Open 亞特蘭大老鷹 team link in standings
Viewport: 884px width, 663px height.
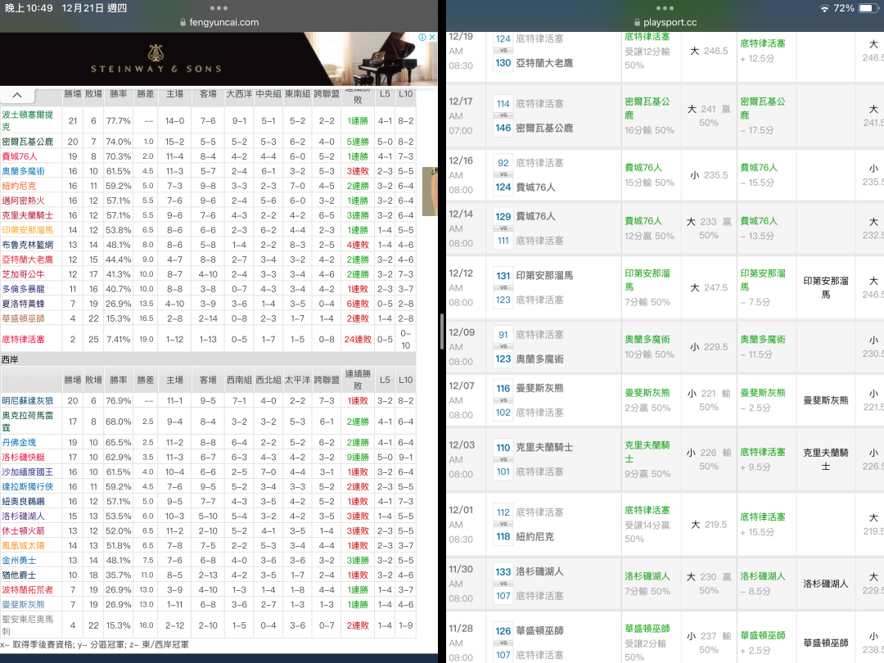click(x=28, y=259)
